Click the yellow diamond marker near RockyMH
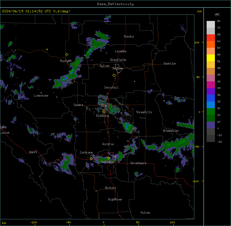This screenshot has width=231, height=226. coord(67,55)
